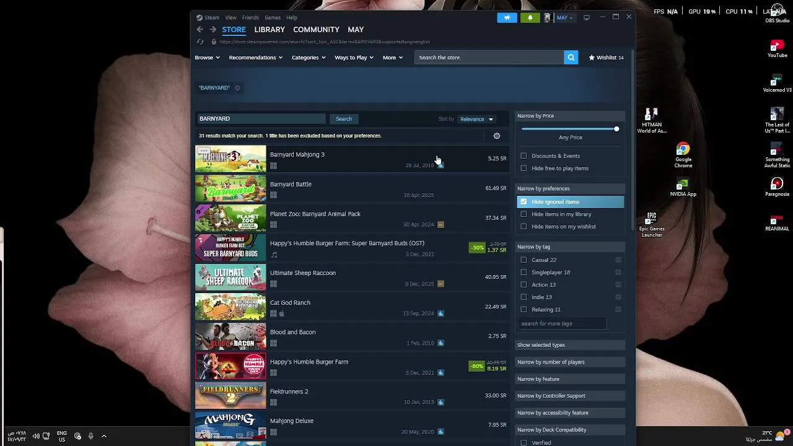Remove the BARNYARD search term tag
Screen dimensions: 793x446
pyautogui.click(x=237, y=88)
